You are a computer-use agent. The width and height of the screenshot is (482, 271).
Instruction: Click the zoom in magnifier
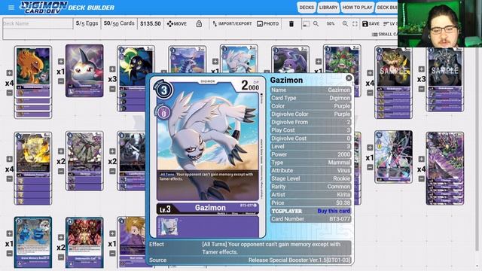tap(345, 23)
